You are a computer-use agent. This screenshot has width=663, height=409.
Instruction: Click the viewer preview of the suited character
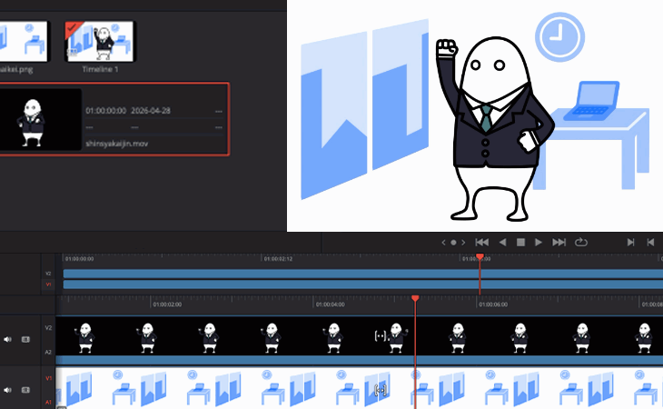tap(475, 116)
